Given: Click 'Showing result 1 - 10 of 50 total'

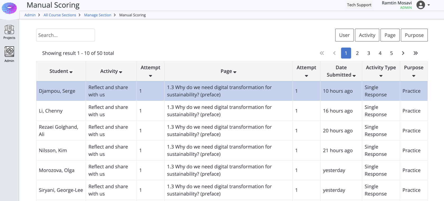Looking at the screenshot, I should 78,53.
